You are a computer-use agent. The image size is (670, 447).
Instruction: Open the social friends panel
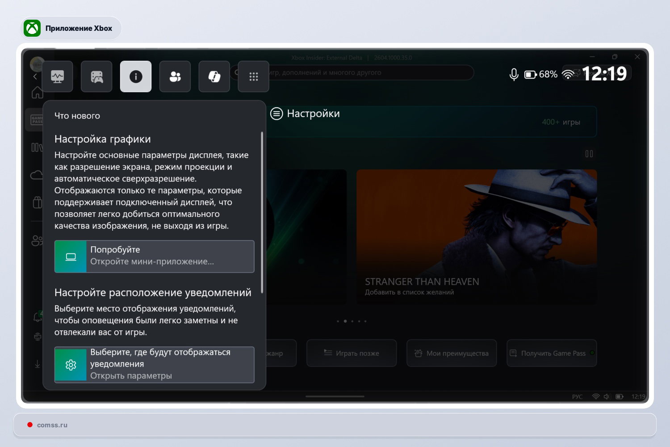(175, 76)
